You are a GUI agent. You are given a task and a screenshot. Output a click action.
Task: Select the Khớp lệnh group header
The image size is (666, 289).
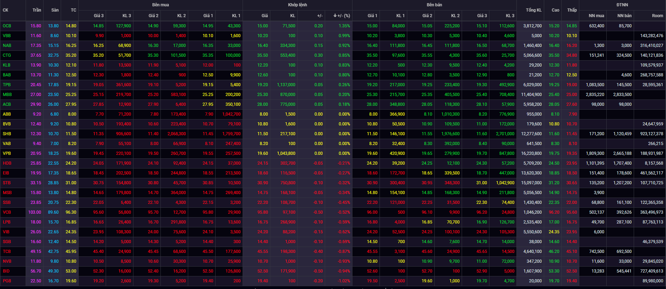[x=297, y=5]
